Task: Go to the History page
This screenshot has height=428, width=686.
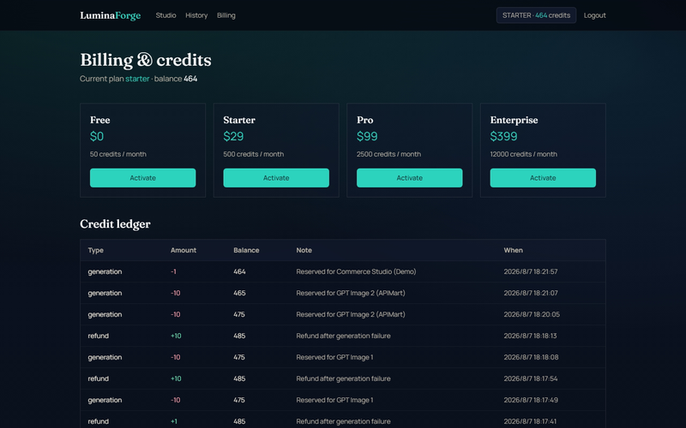Action: tap(196, 15)
